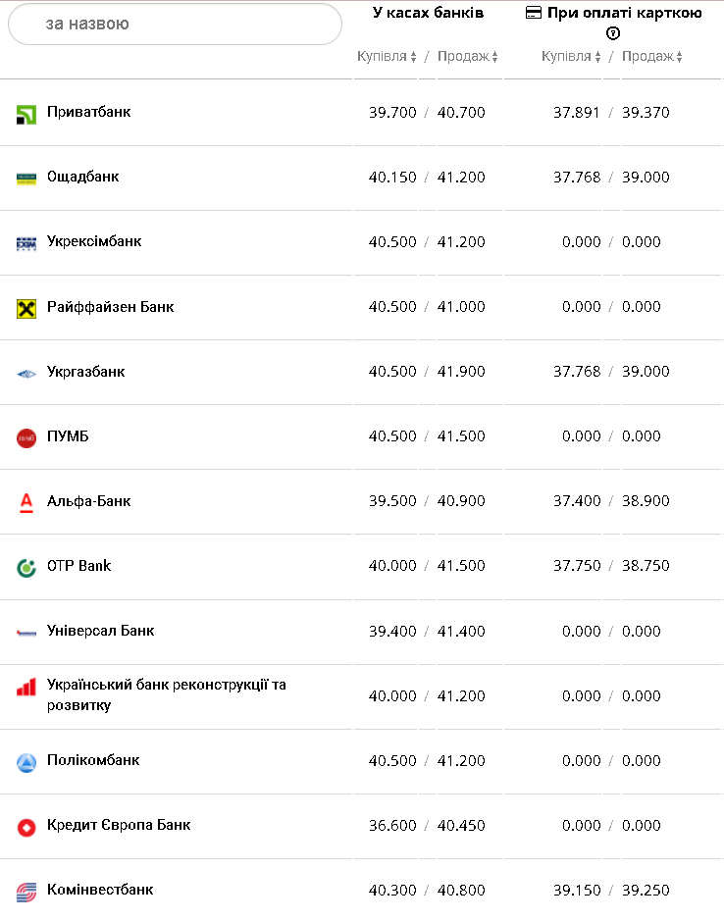
Task: Click the Полікомбанк blue logo icon
Action: tap(26, 762)
